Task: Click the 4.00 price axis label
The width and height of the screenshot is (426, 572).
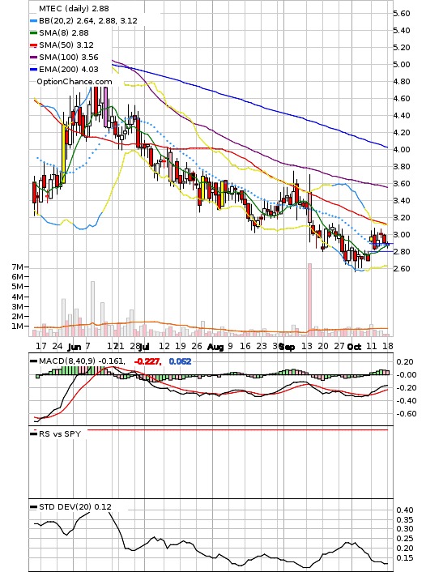Action: [401, 150]
